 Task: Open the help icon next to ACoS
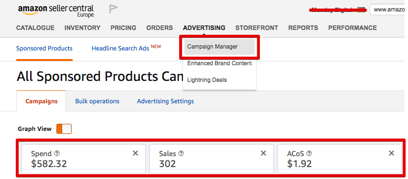[x=309, y=154]
